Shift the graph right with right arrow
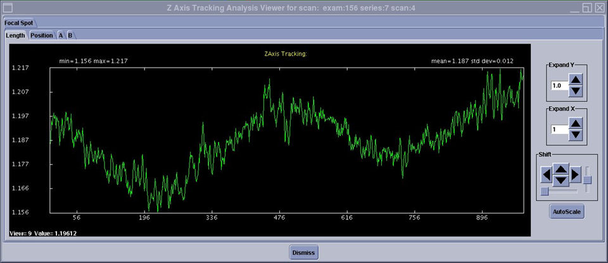 575,174
